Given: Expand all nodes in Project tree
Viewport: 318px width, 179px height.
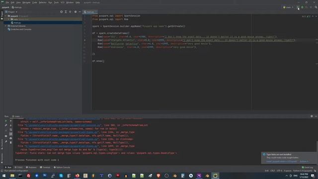Looking at the screenshot, I should pos(66,12).
